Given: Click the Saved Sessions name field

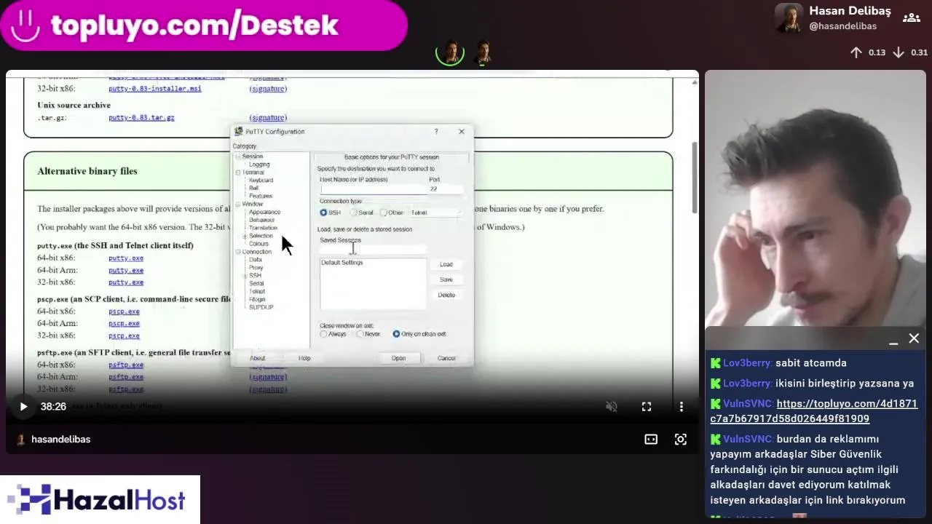Looking at the screenshot, I should (373, 249).
